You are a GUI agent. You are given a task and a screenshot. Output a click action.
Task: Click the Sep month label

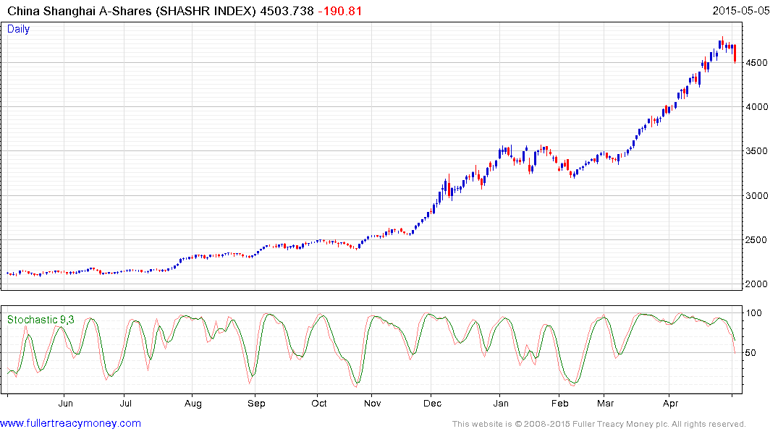(256, 404)
